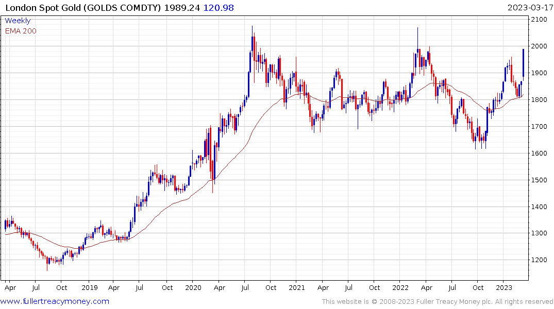Select the blue 120.98 change value
Image resolution: width=554 pixels, height=309 pixels.
tap(219, 8)
